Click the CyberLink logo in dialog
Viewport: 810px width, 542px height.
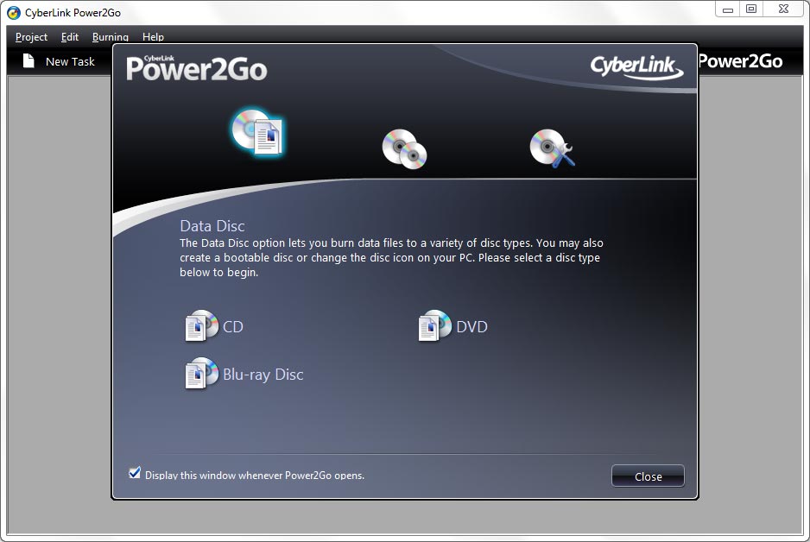636,67
